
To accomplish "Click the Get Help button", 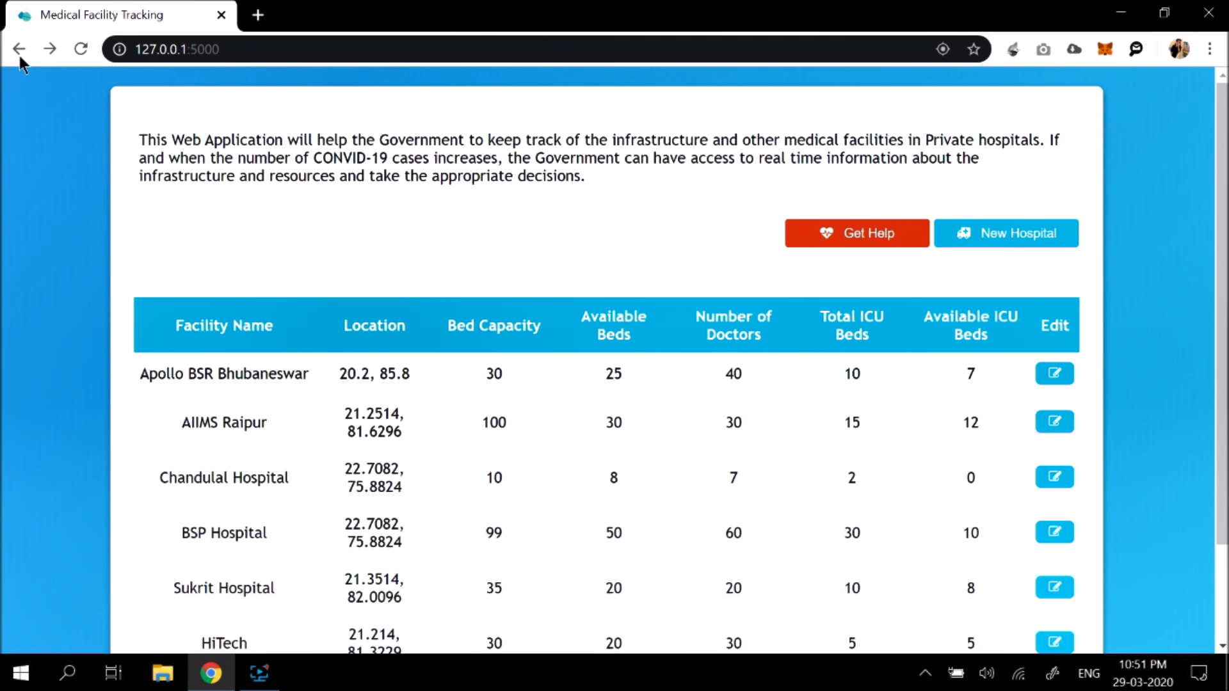I will click(x=856, y=233).
